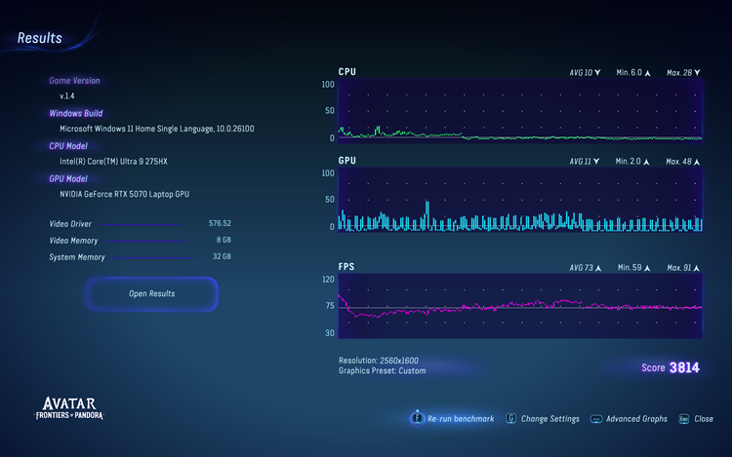
Task: Click the Resolution: 2560x1600 text
Action: click(x=379, y=361)
